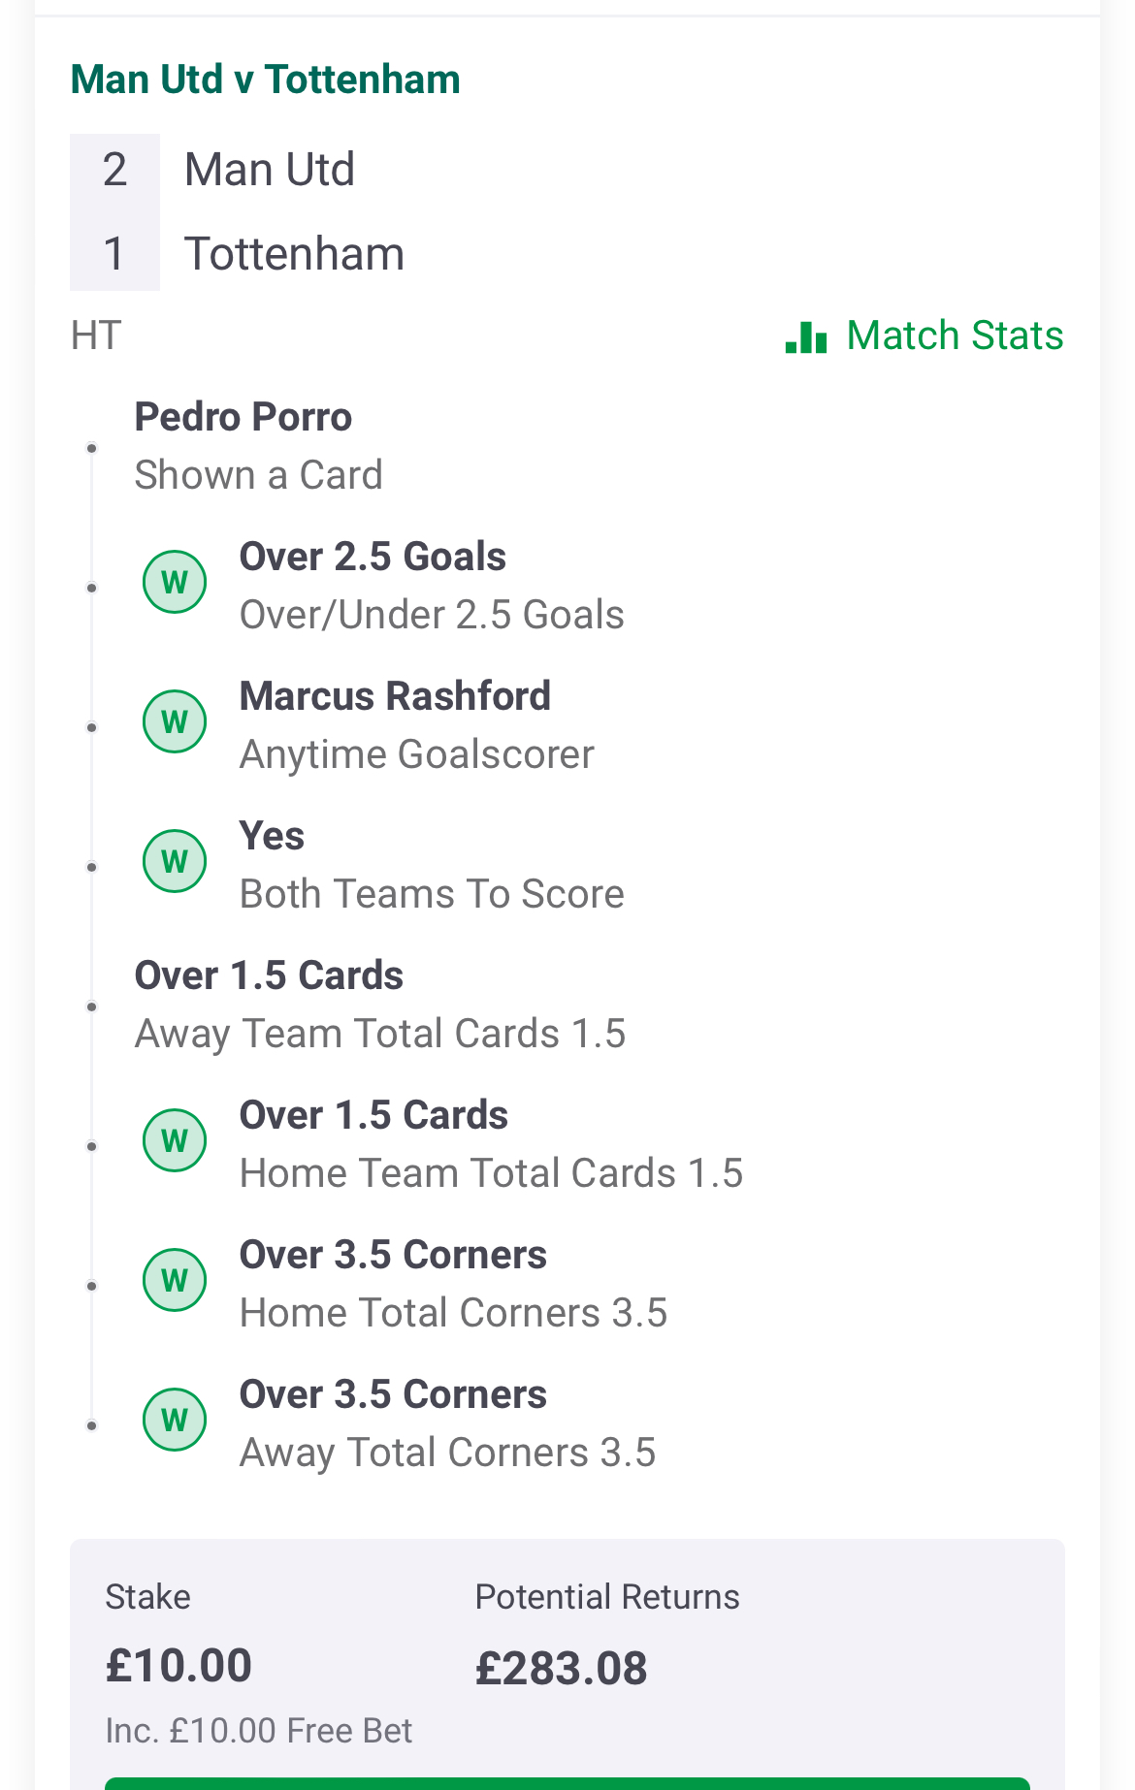1135x1790 pixels.
Task: Select the Over 2.5 Goals selection
Action: point(432,586)
